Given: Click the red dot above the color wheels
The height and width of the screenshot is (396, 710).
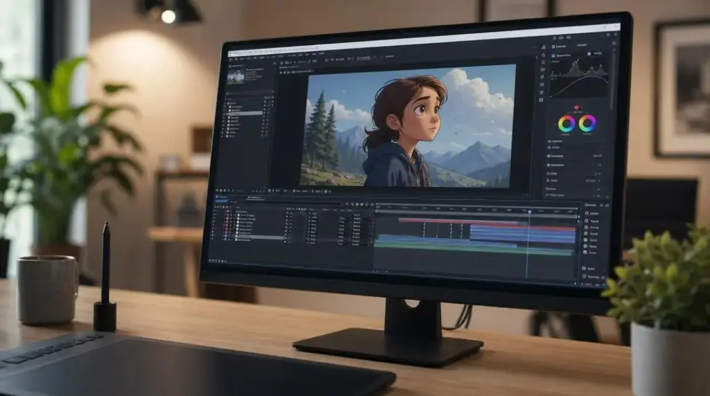Looking at the screenshot, I should click(x=576, y=107).
